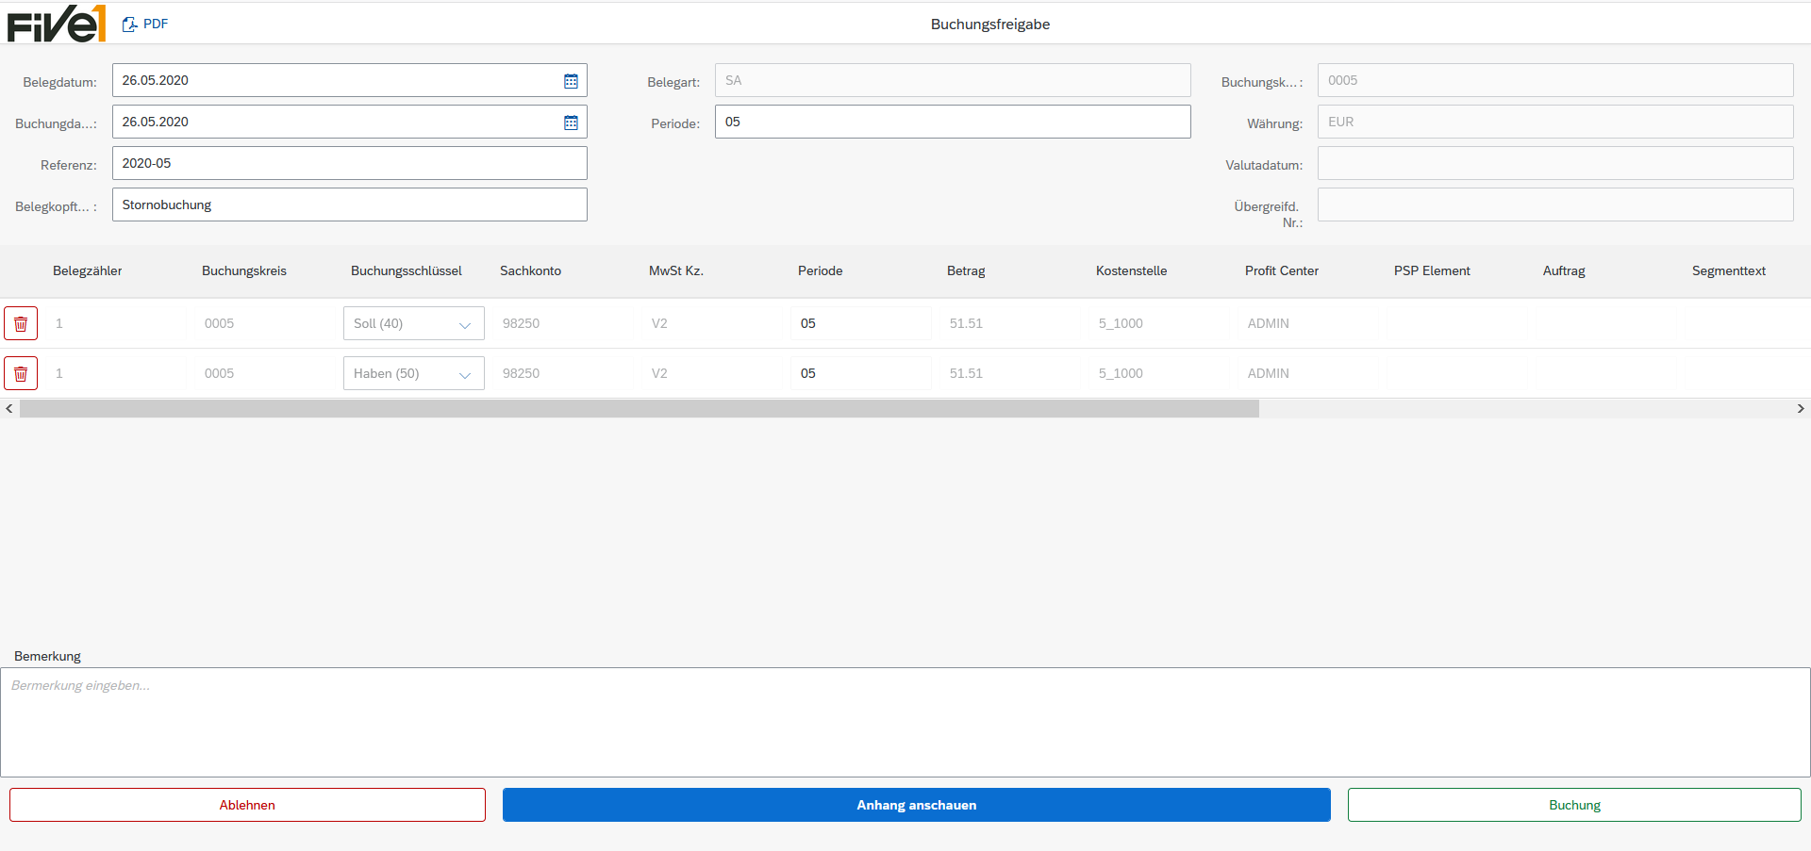Screen dimensions: 1811x851
Task: Click the Segmenttext column header
Action: [x=1729, y=270]
